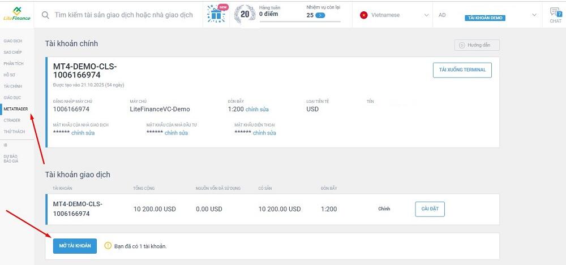This screenshot has height=265, width=566.
Task: Click the Bạn đã có 1 tài khoản message
Action: click(140, 246)
